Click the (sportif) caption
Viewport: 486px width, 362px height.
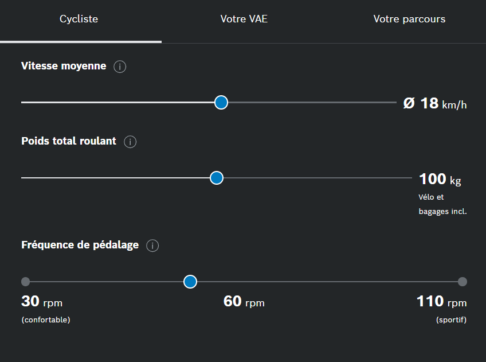pos(451,320)
